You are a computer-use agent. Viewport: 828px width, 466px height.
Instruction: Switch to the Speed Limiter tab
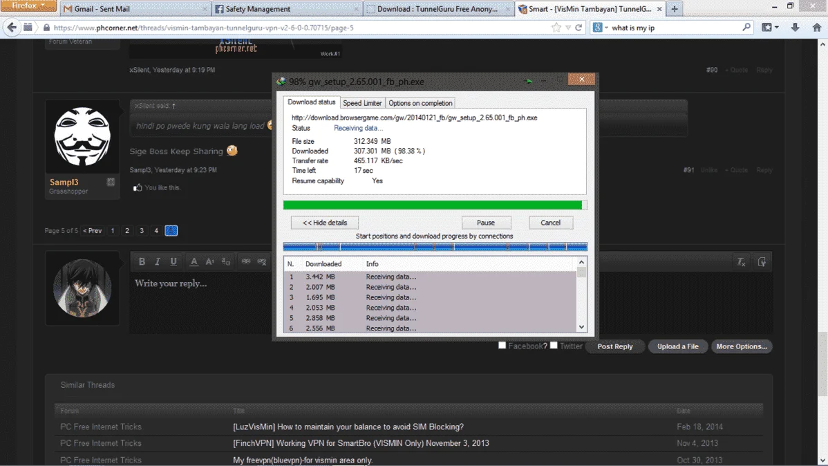[x=362, y=103]
